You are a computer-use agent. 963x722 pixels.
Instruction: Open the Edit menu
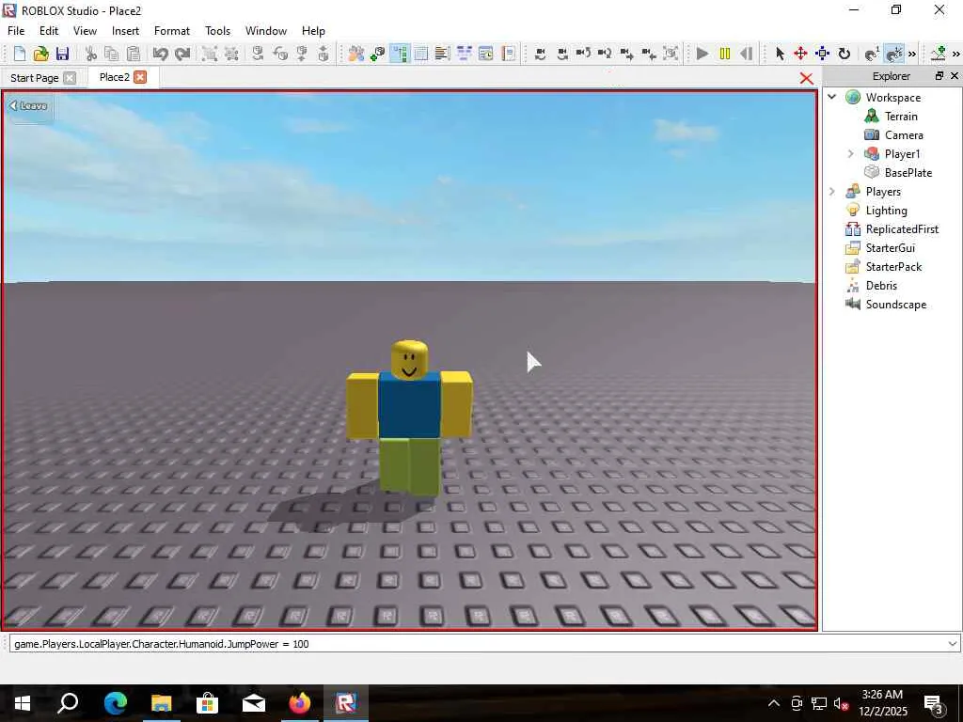click(x=49, y=31)
